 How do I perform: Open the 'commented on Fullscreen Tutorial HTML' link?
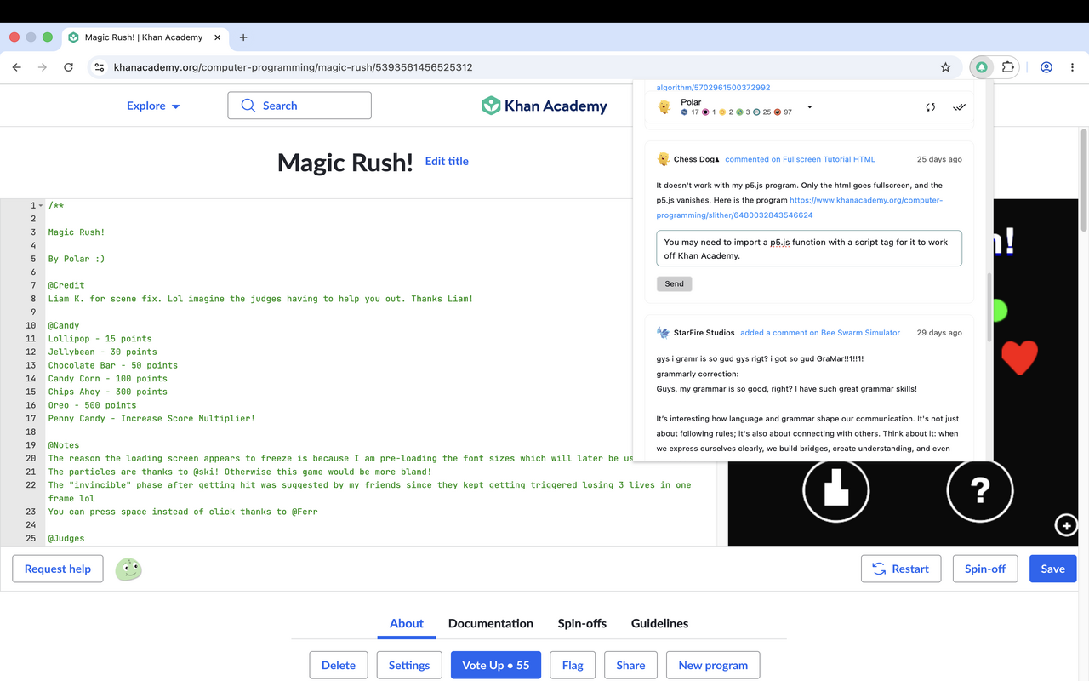tap(800, 159)
